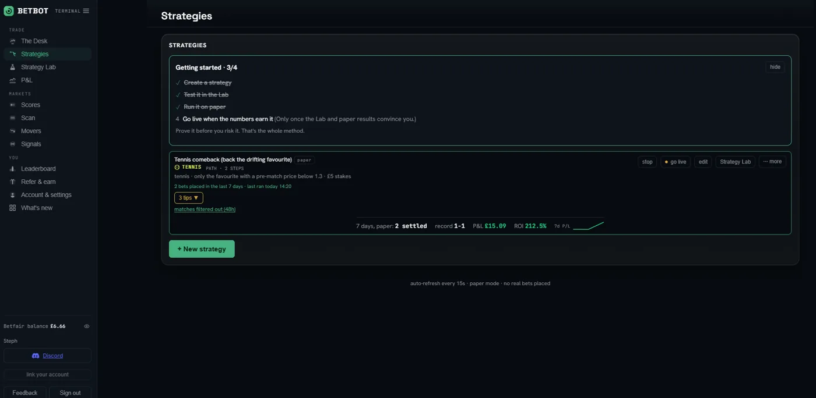Click the Betfair balance £6.66 text
The image size is (816, 398).
[x=34, y=326]
